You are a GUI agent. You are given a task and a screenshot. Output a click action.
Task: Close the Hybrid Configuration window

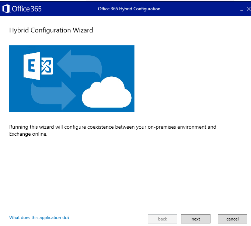pyautogui.click(x=248, y=9)
